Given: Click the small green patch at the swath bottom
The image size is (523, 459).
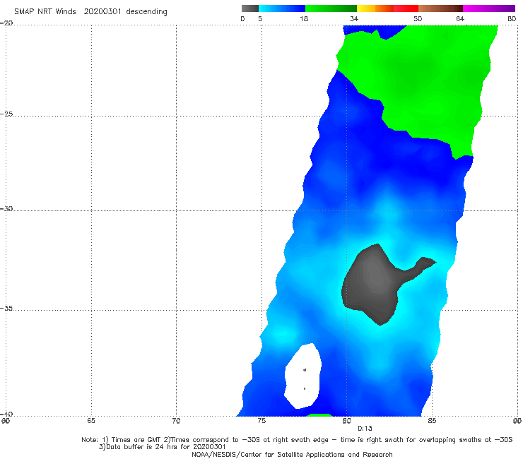Looking at the screenshot, I should 319,415.
